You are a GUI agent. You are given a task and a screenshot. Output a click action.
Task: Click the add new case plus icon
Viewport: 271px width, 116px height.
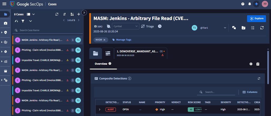tap(78, 14)
